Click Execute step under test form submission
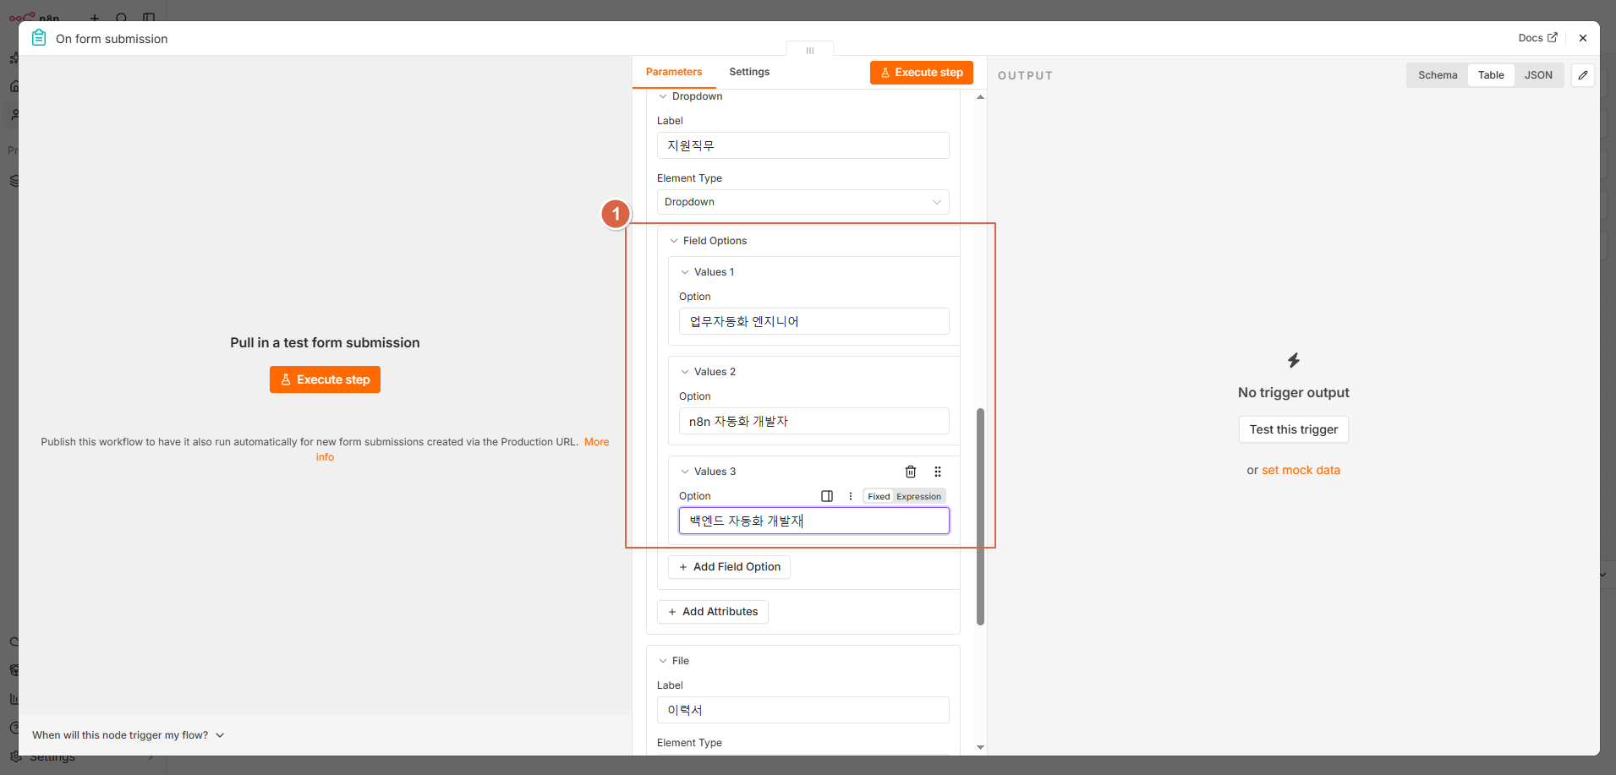Viewport: 1616px width, 775px height. pos(325,379)
